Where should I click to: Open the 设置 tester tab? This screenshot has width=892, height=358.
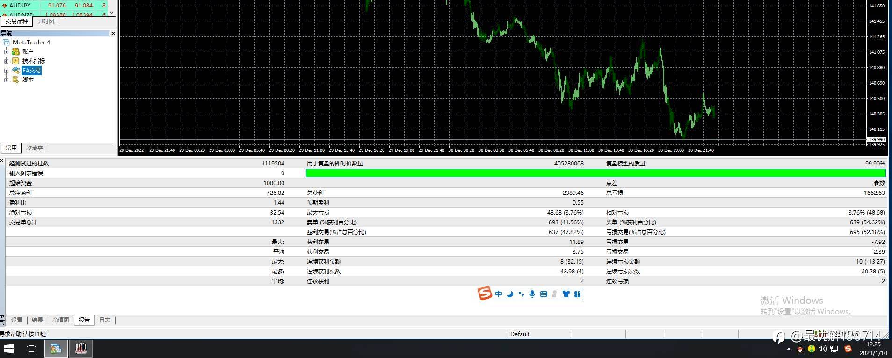pos(17,320)
